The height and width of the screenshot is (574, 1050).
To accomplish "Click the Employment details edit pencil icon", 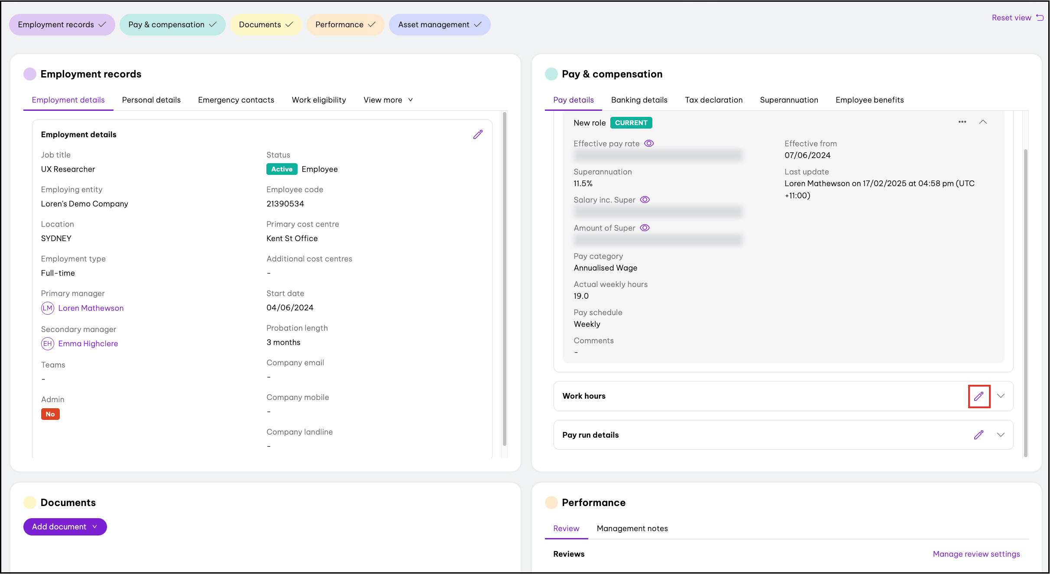I will (x=478, y=135).
